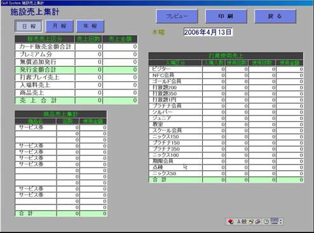Open the IME tools toolbox icon

point(257,222)
